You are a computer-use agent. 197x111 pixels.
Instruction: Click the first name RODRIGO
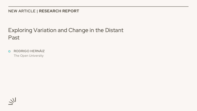pyautogui.click(x=22, y=51)
